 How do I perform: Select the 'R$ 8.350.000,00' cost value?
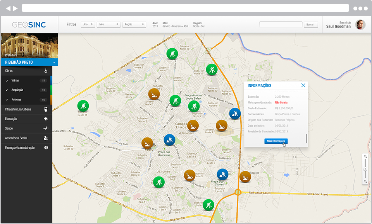284,109
